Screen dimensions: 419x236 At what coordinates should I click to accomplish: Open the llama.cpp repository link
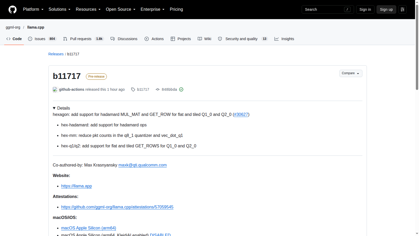coord(36,27)
